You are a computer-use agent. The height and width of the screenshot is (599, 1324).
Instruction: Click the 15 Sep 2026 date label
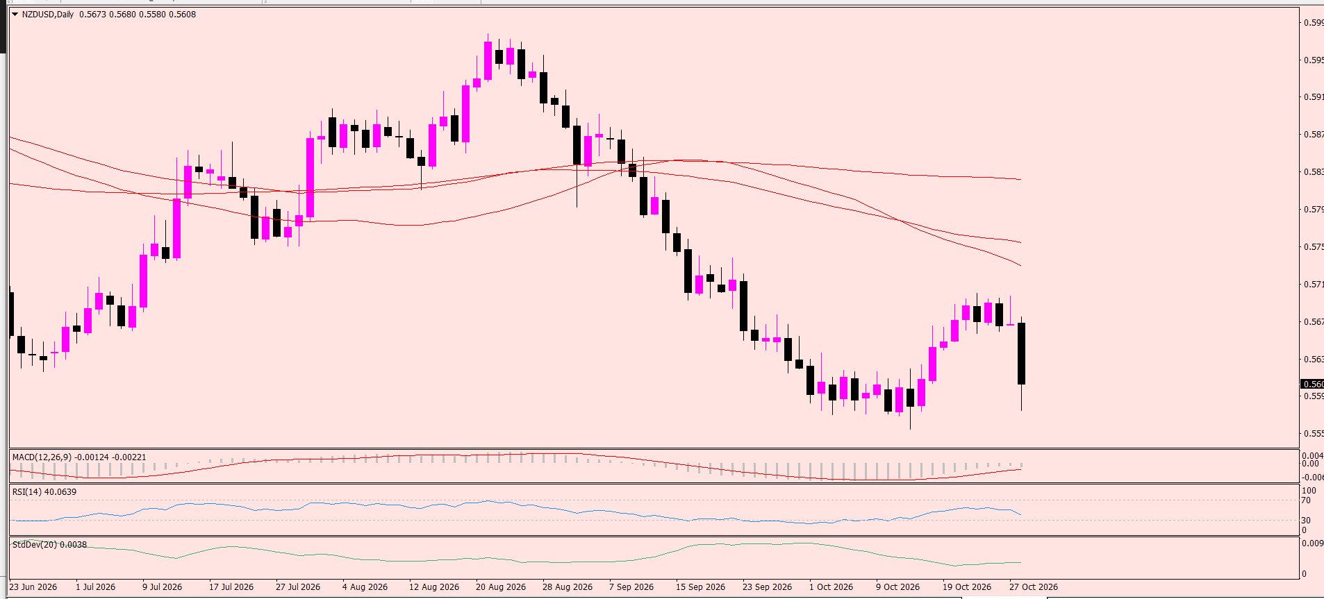(x=700, y=587)
